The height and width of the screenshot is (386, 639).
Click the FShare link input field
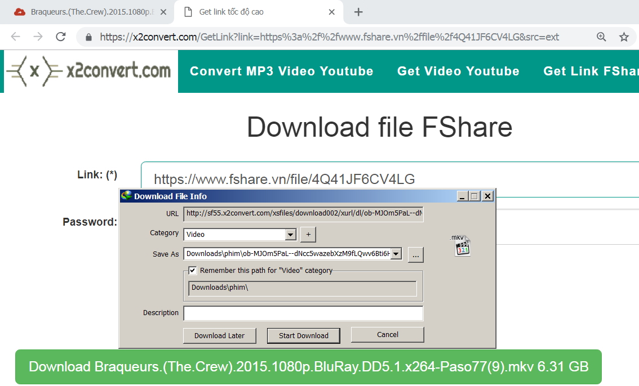pos(389,179)
